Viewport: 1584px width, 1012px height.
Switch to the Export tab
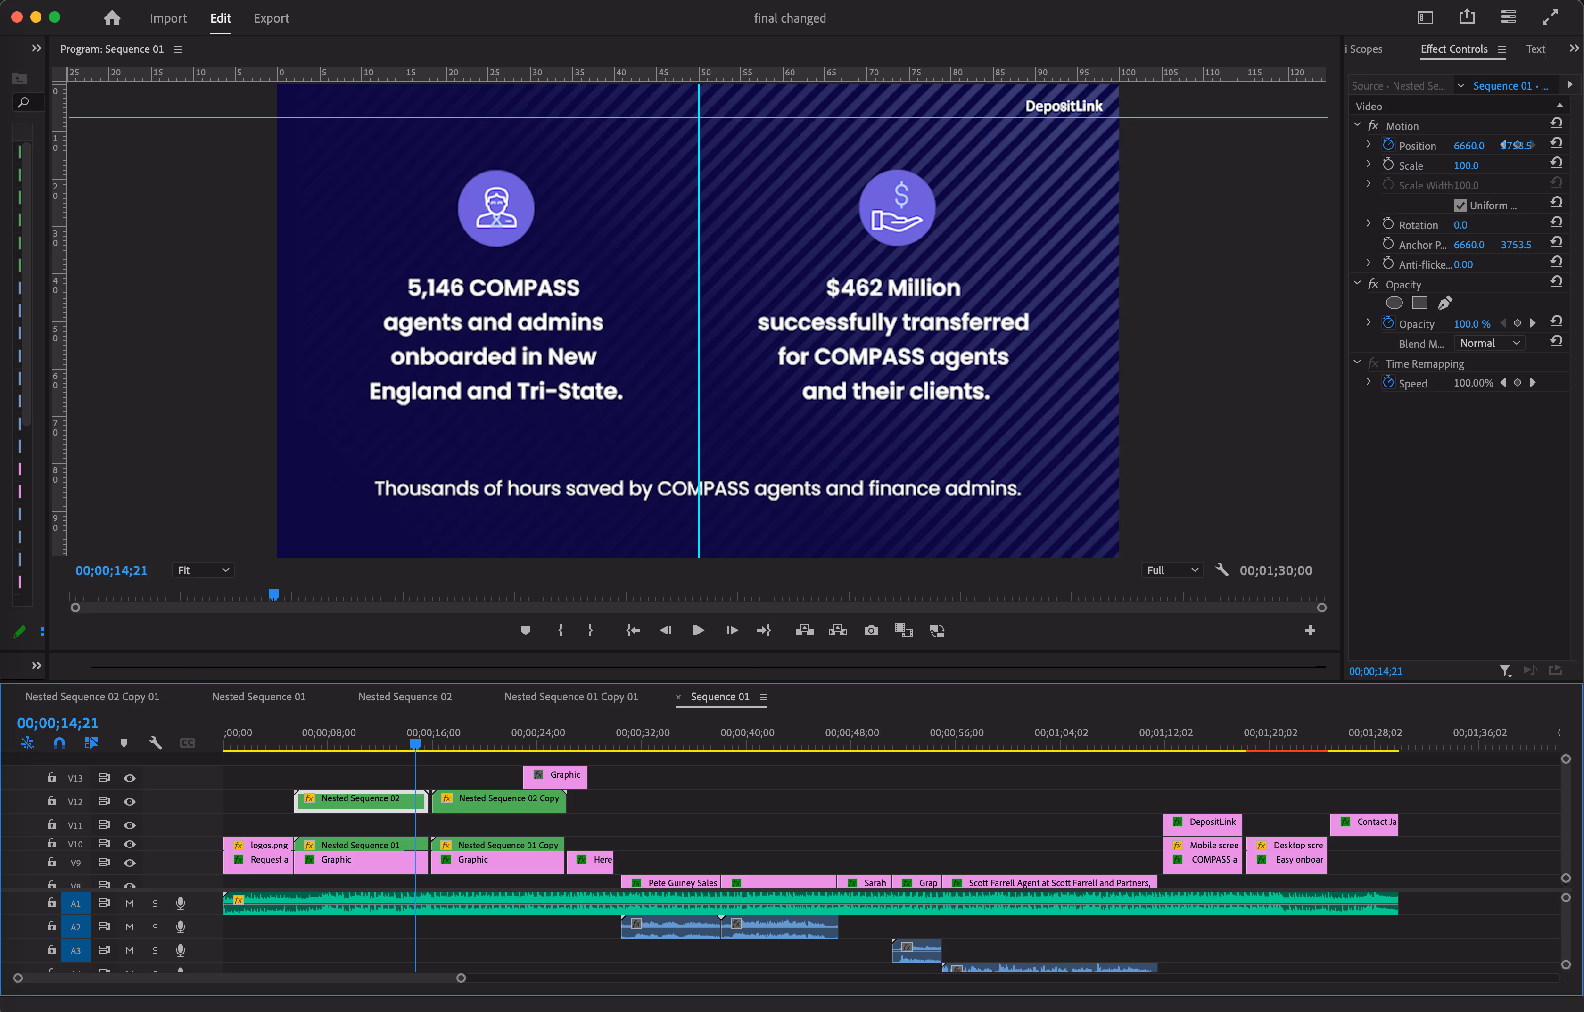click(271, 18)
